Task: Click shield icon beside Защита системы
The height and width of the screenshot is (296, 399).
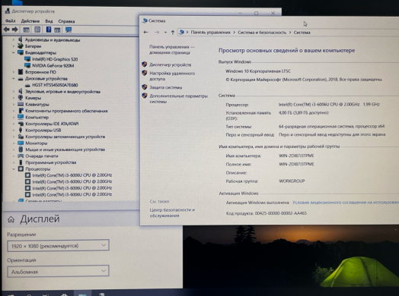Action: [145, 87]
